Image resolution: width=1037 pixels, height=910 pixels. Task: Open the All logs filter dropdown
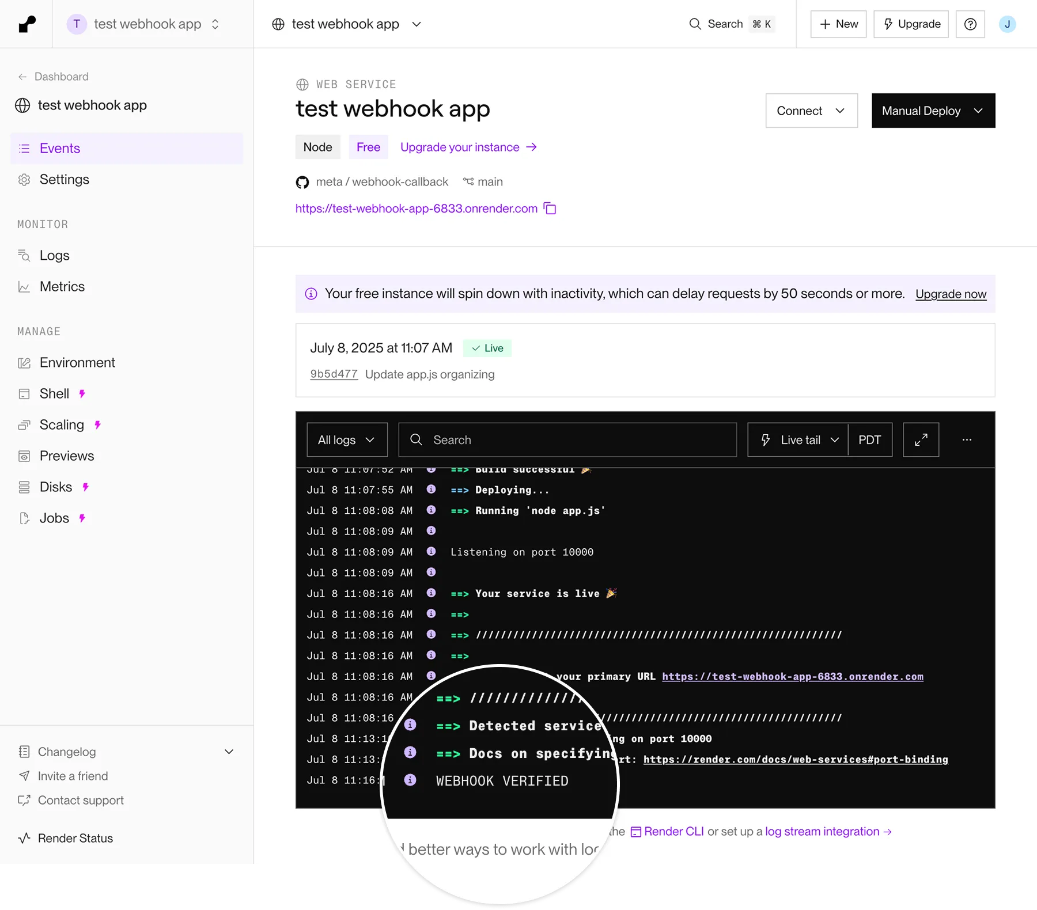tap(347, 440)
